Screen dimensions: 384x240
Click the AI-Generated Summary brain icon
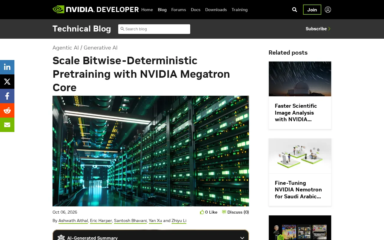tap(61, 238)
